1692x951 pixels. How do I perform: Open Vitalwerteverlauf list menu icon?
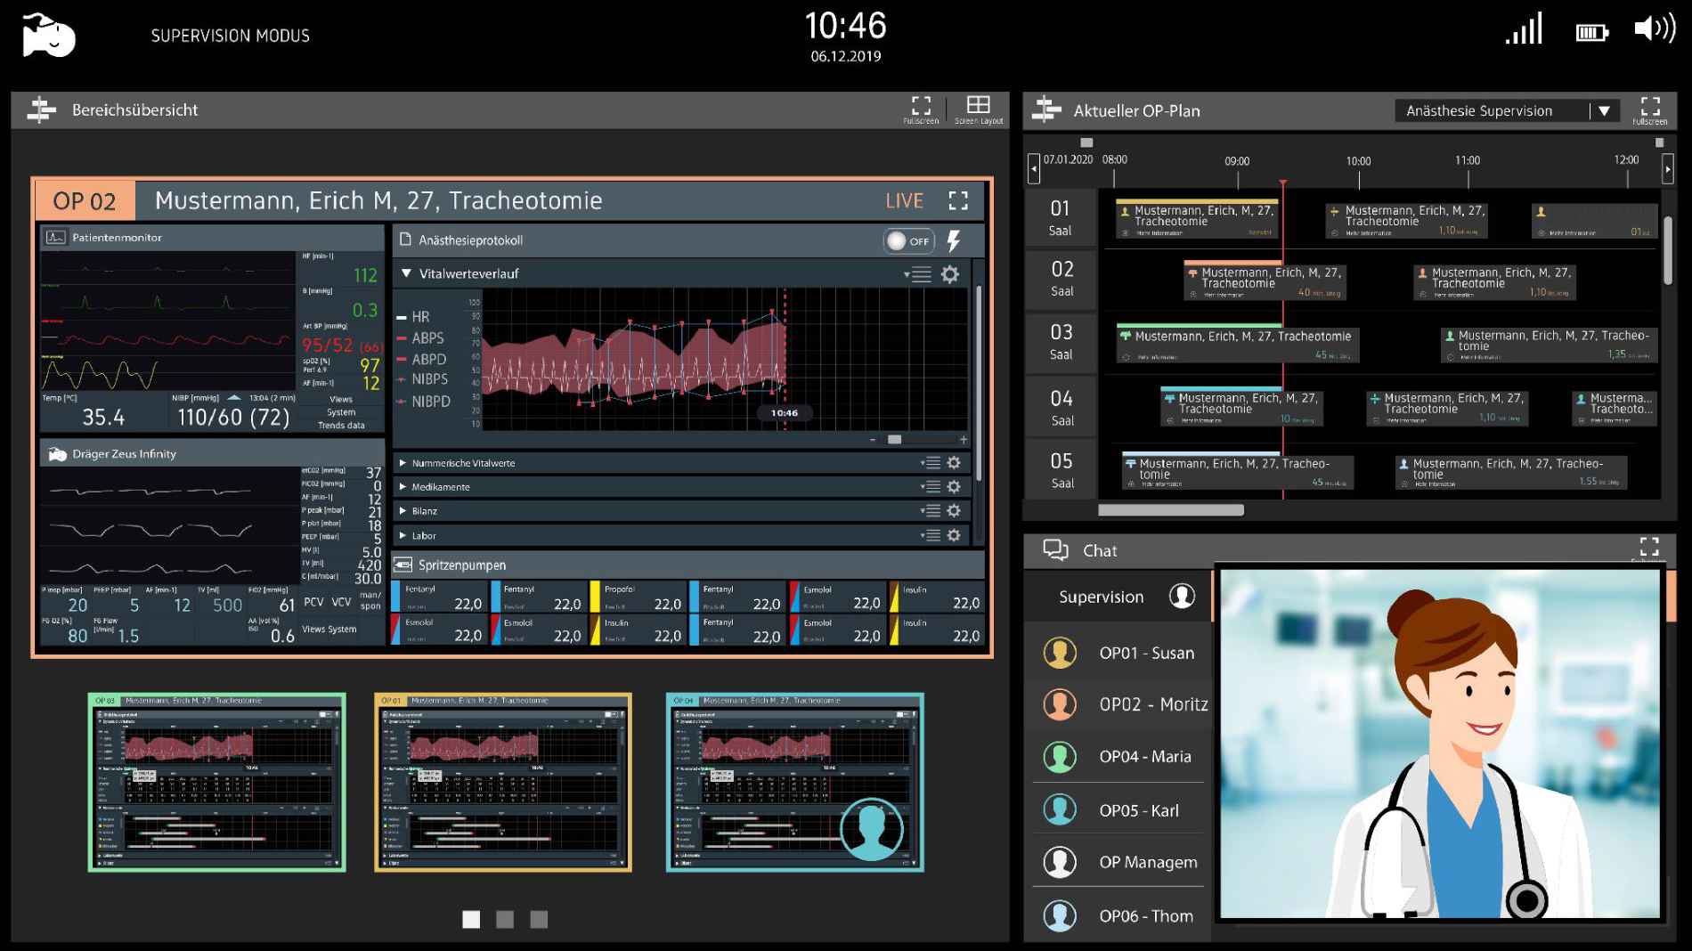coord(918,274)
